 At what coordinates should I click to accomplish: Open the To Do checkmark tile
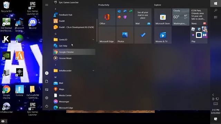pyautogui.click(x=143, y=35)
